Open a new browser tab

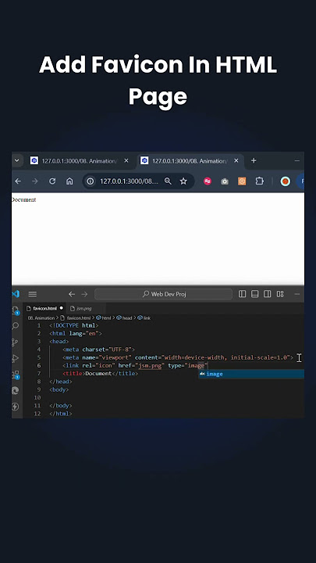tap(254, 160)
